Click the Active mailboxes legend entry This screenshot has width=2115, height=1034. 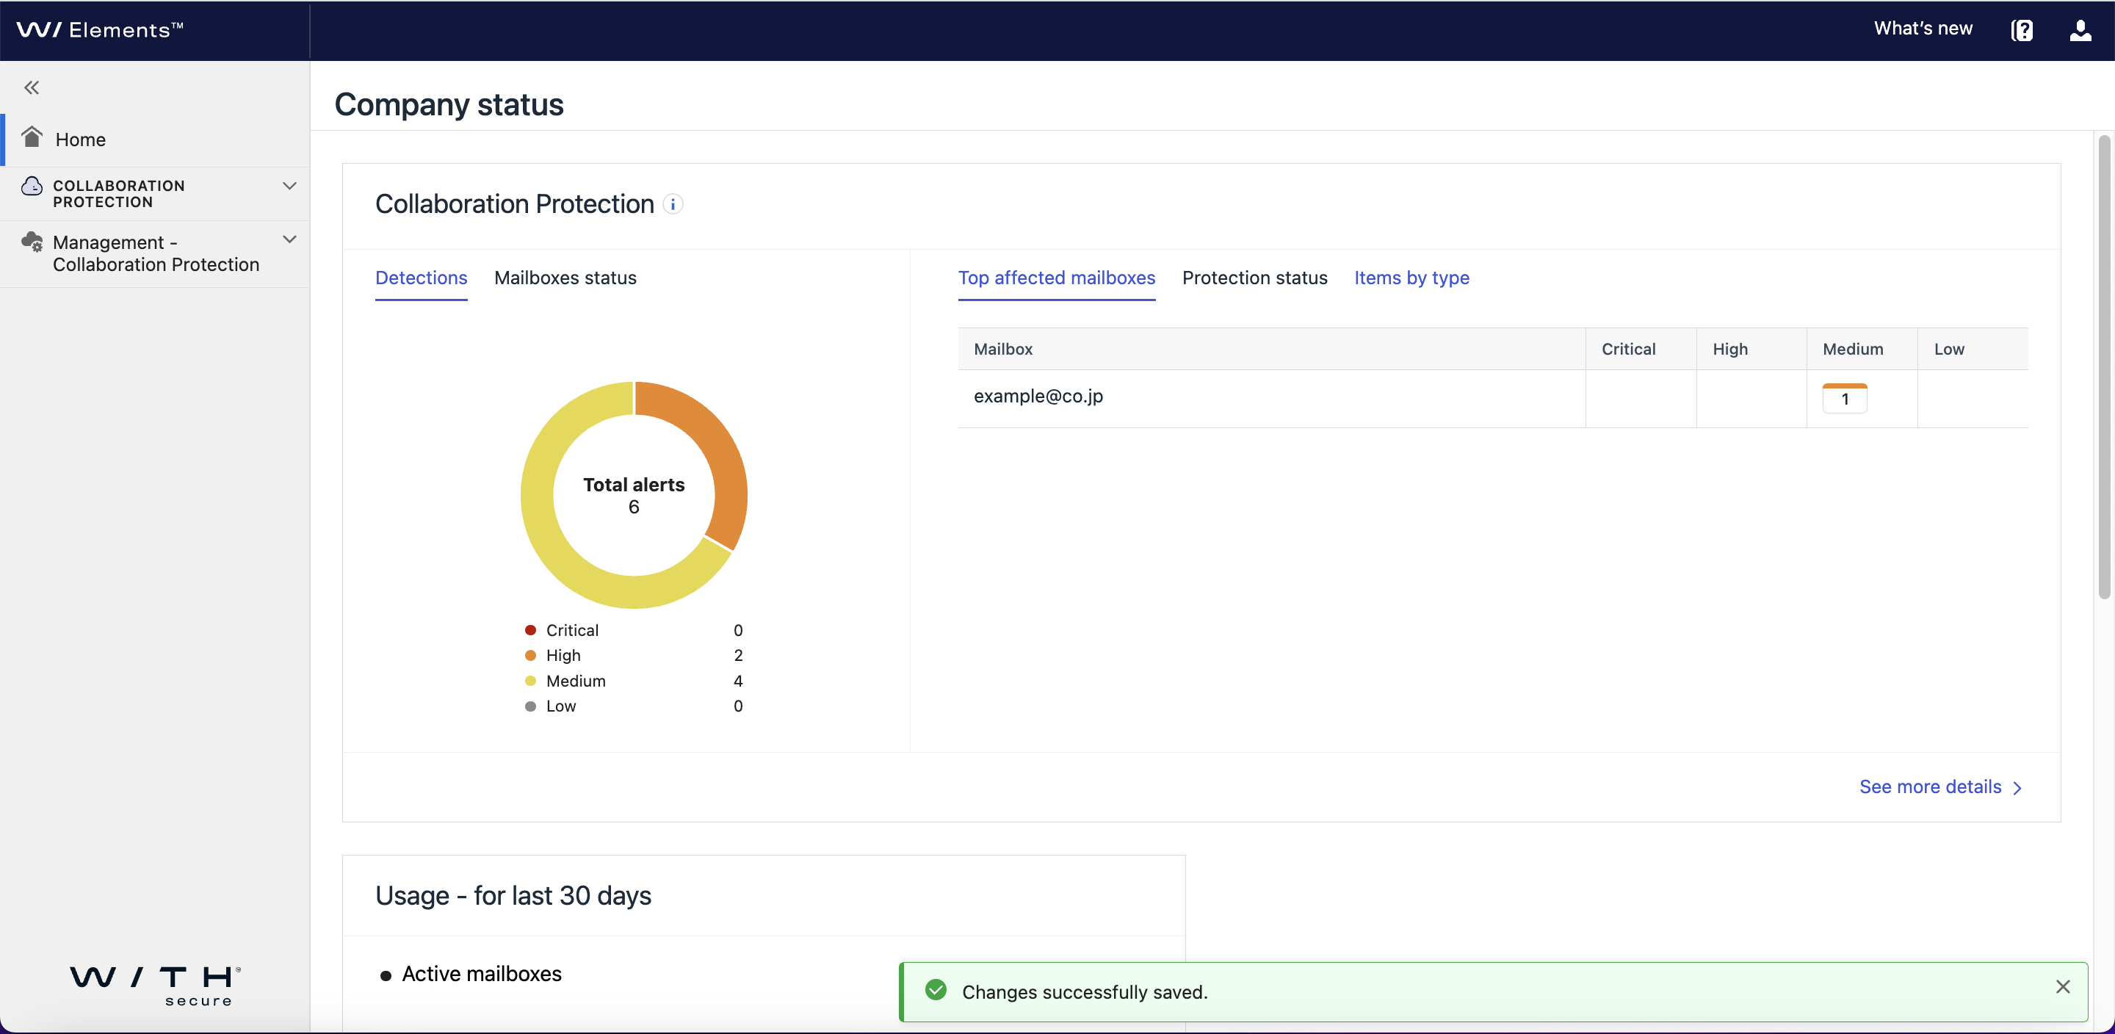tap(471, 974)
